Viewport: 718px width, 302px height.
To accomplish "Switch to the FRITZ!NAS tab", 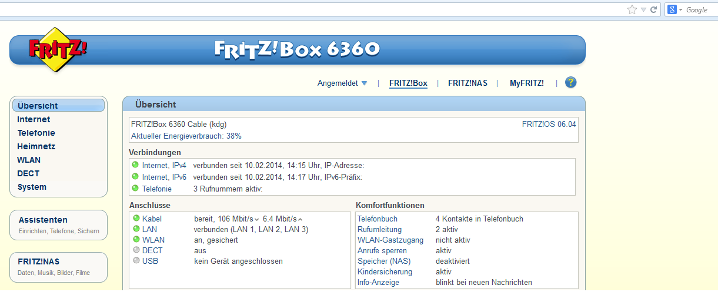I will (x=467, y=83).
